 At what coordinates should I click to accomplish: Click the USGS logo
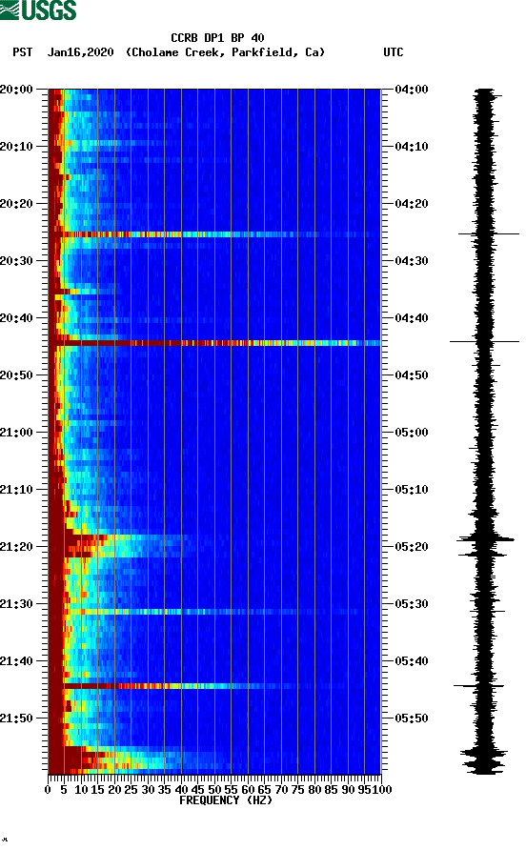click(x=38, y=10)
